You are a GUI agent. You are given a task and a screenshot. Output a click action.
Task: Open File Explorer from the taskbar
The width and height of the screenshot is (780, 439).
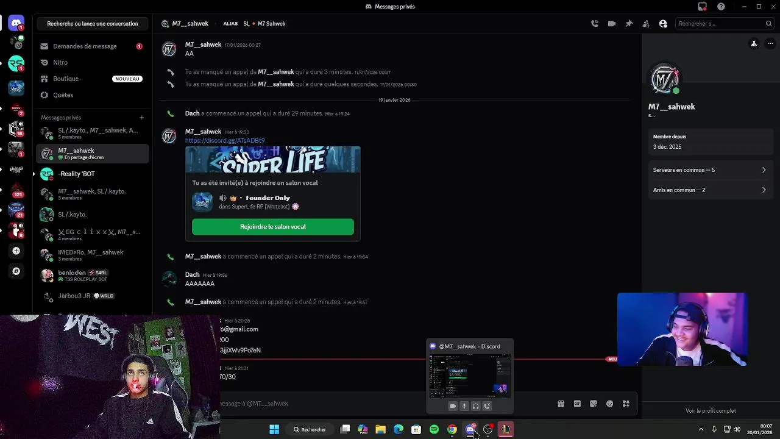[380, 430]
